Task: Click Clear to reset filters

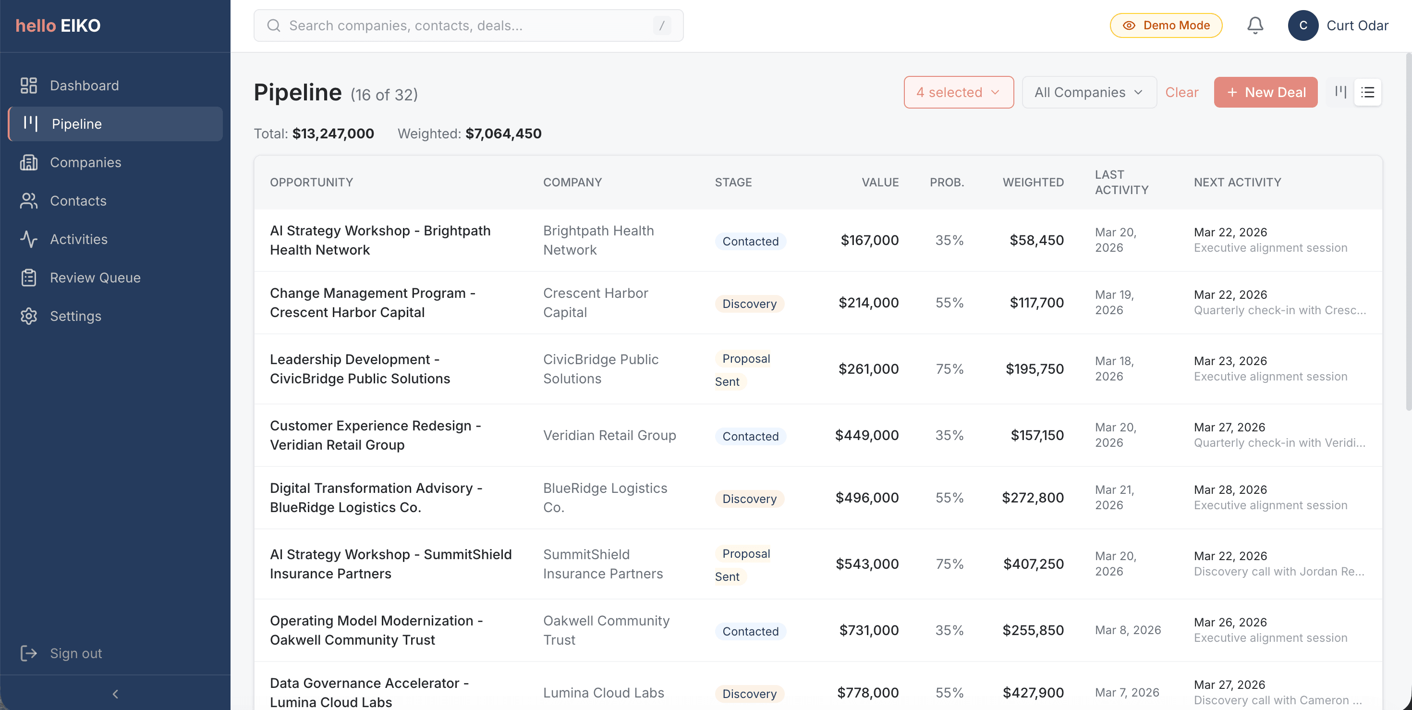Action: [1181, 92]
